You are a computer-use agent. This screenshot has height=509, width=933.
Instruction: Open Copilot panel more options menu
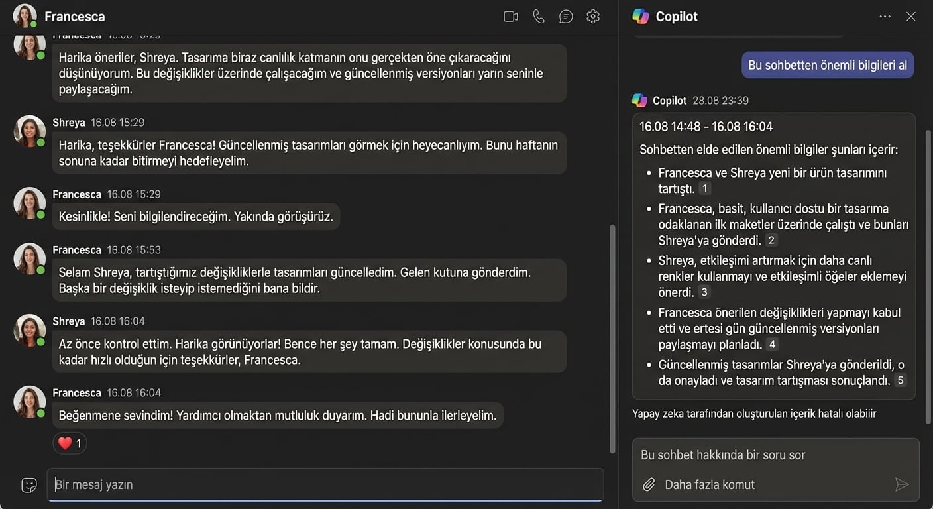885,16
